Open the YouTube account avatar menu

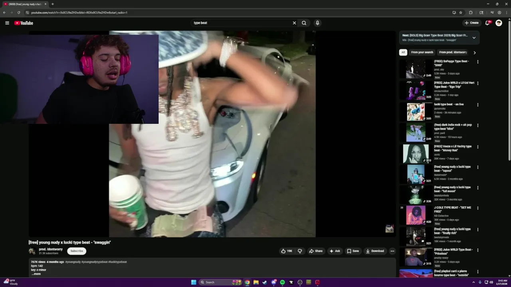499,23
